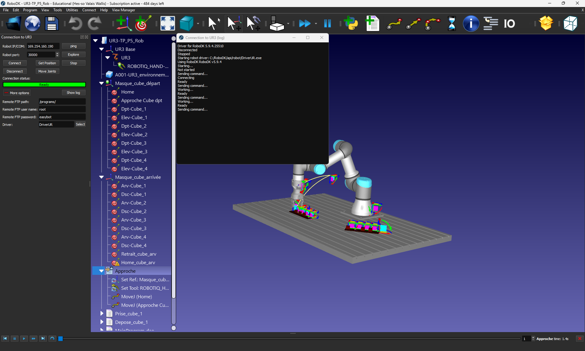Click the simulation timeline slider handle

pos(60,339)
